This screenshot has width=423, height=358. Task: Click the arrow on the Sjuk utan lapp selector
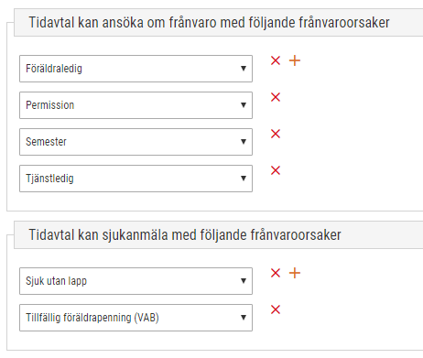244,281
